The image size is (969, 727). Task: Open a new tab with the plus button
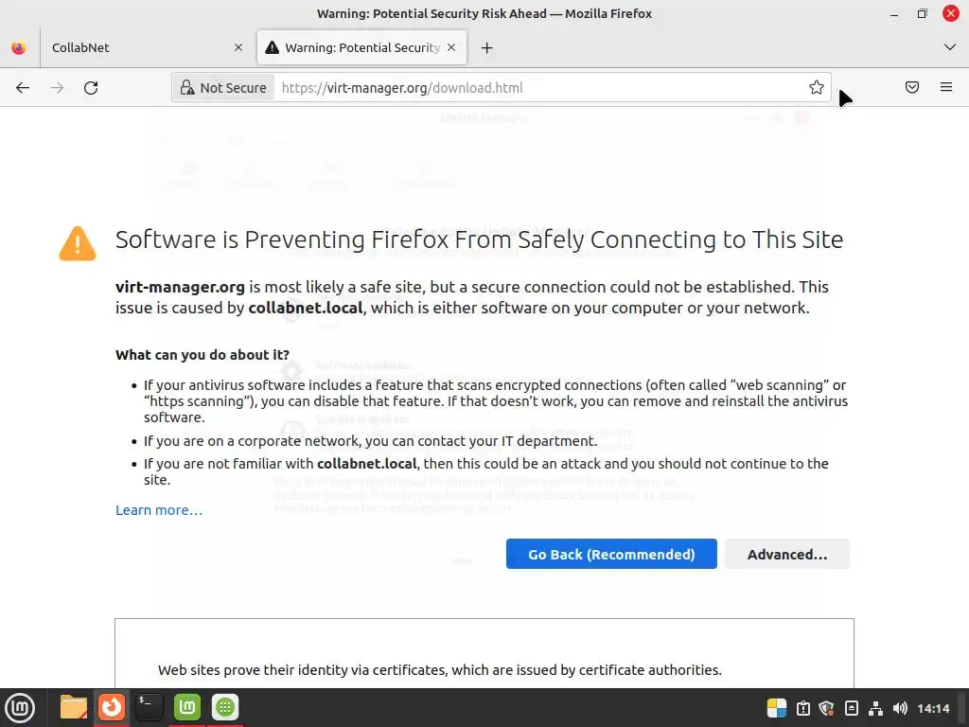click(486, 47)
